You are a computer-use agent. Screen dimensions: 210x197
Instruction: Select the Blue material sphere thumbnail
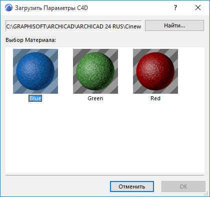[x=35, y=71]
